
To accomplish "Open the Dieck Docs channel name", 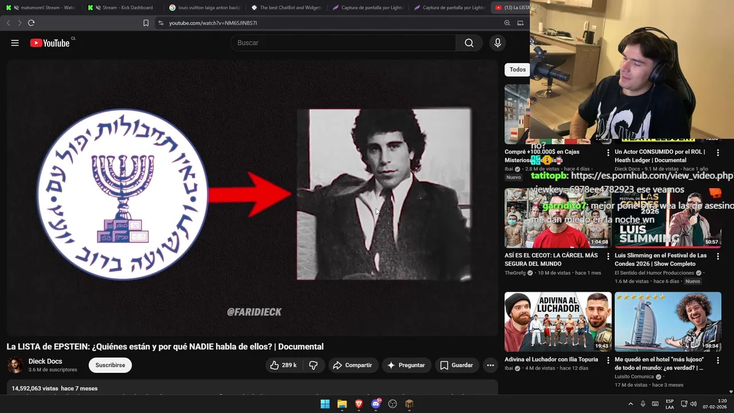I will pyautogui.click(x=45, y=361).
